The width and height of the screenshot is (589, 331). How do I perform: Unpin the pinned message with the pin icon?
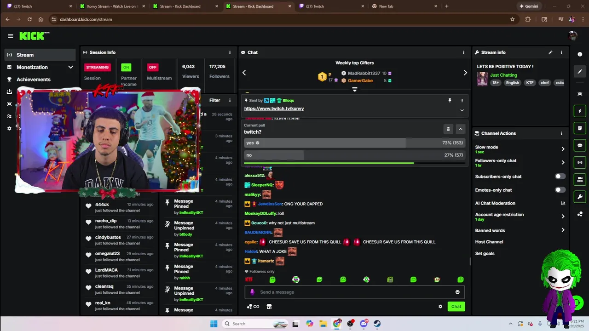(x=450, y=100)
